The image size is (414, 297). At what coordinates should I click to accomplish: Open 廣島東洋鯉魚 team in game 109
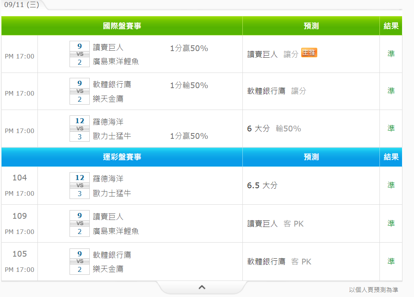click(116, 231)
